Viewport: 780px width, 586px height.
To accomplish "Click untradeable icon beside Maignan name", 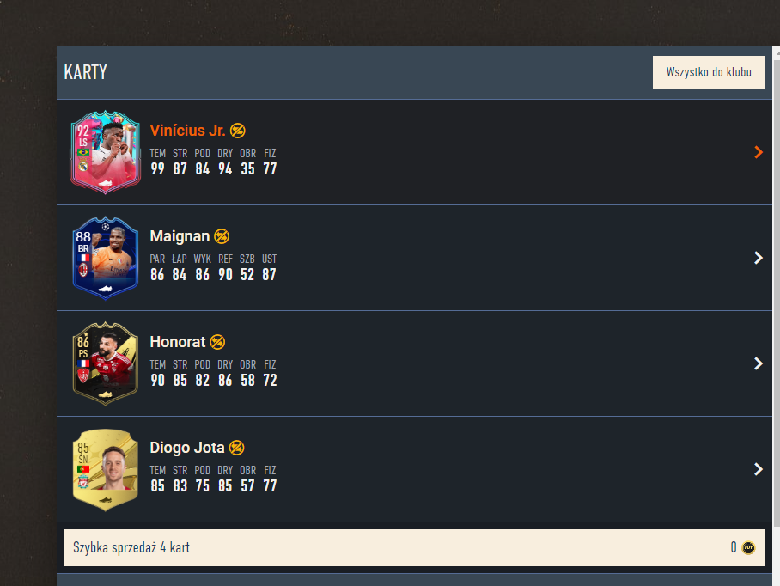I will (222, 236).
